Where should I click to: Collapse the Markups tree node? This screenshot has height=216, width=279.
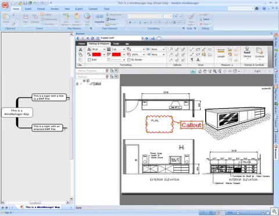(84, 81)
